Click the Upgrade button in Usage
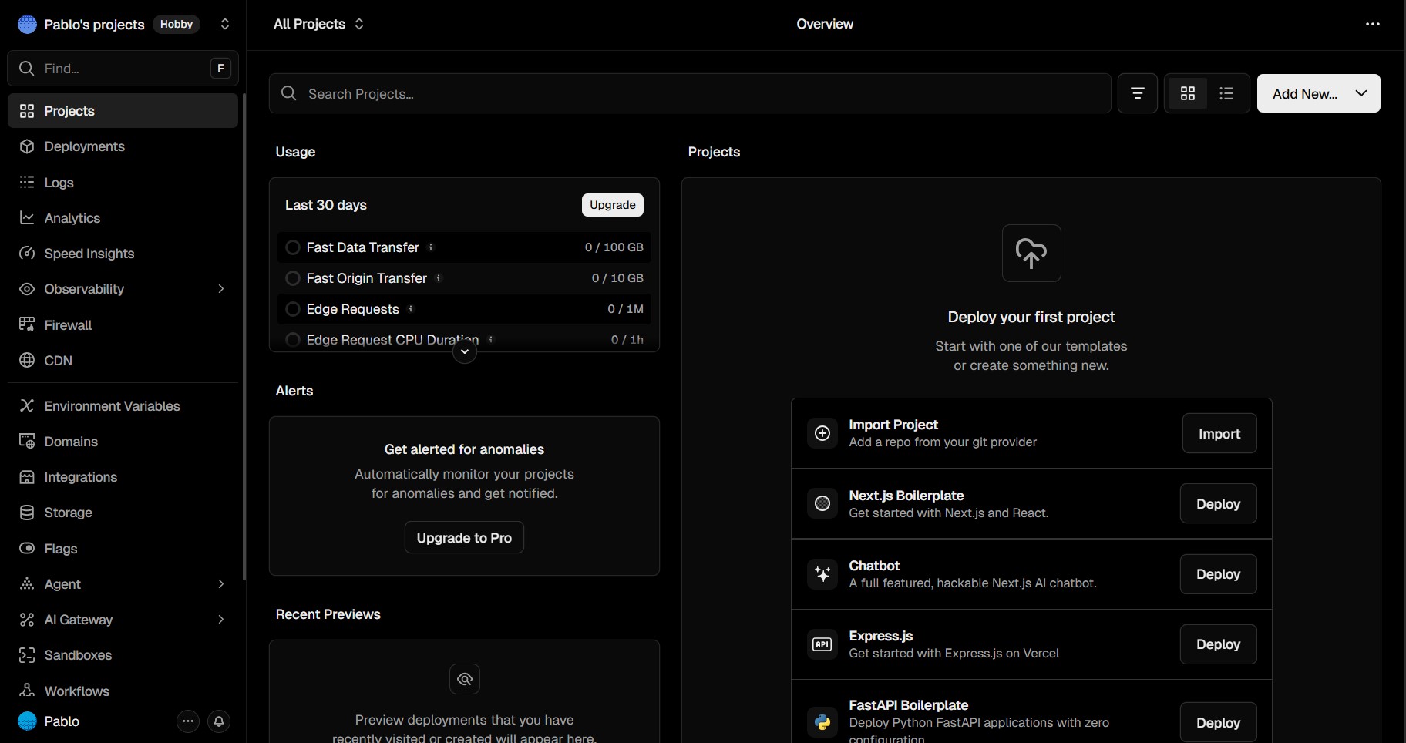 pos(613,205)
